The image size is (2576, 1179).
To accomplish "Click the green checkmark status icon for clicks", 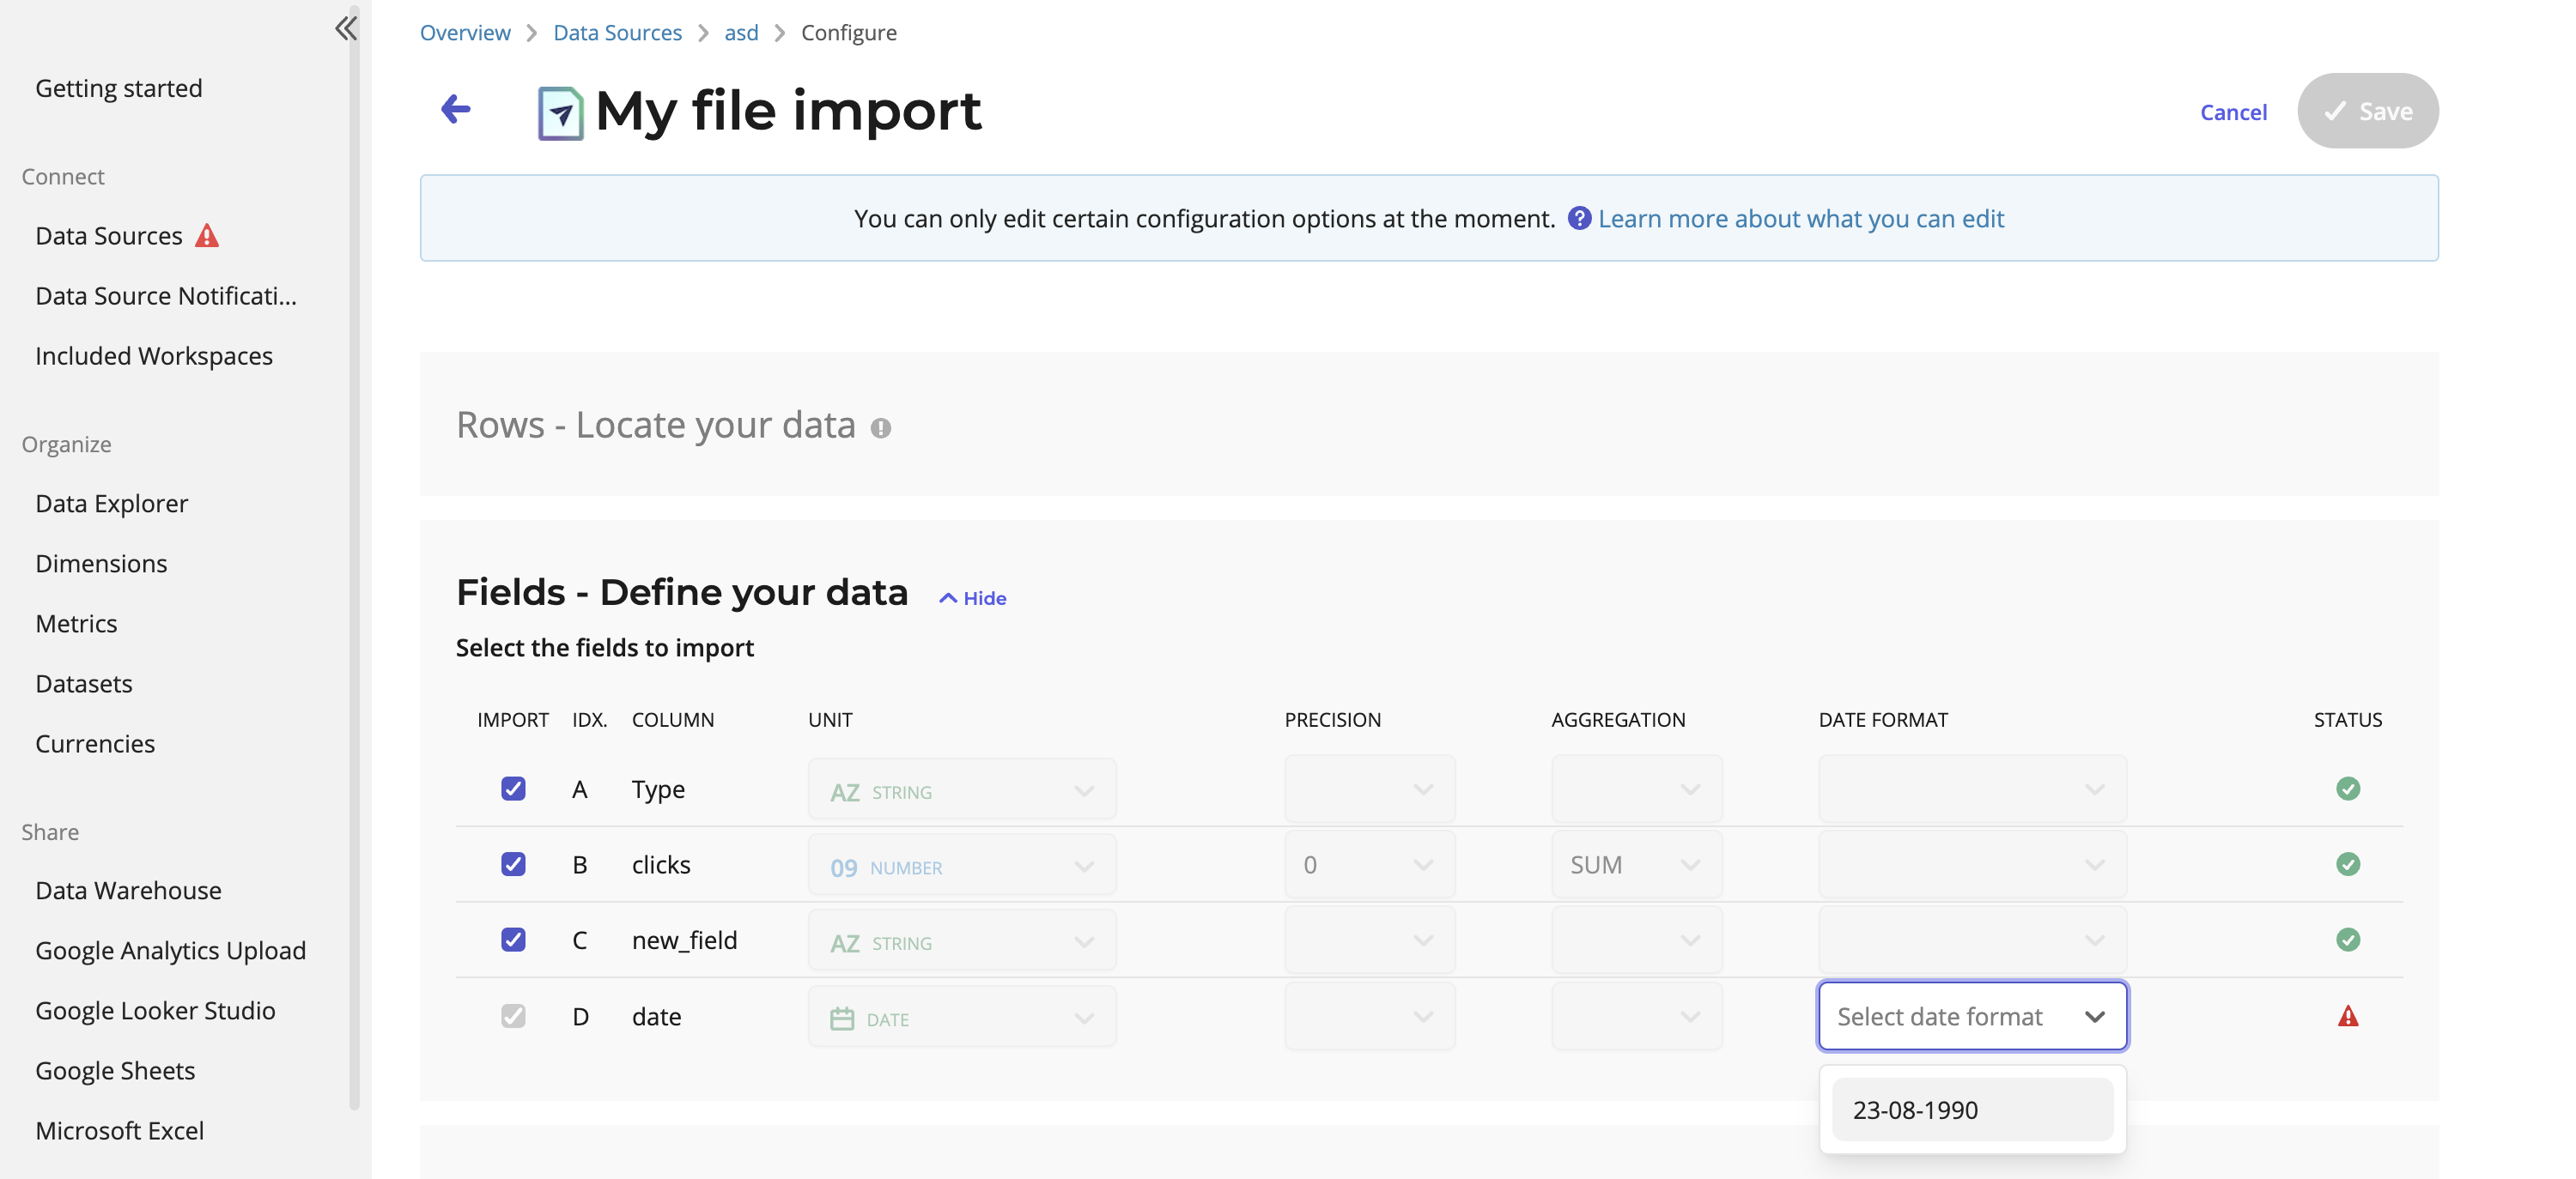I will click(2348, 864).
